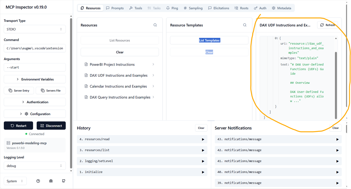The height and width of the screenshot is (189, 351).
Task: Click the mimeType "text/plain" value
Action: click(308, 58)
